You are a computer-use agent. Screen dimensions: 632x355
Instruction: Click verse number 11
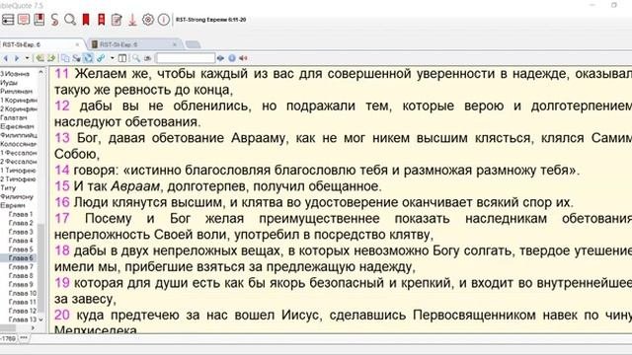(61, 74)
